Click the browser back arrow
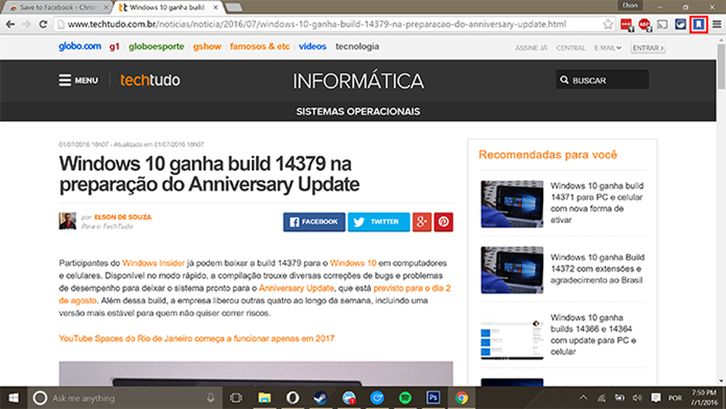 pyautogui.click(x=10, y=24)
